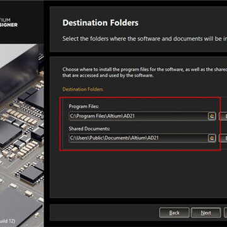Click the build number text in sidebar
The image size is (227, 227).
point(8,221)
